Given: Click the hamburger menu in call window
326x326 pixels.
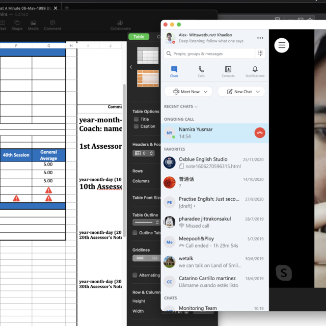Looking at the screenshot, I should [x=282, y=45].
